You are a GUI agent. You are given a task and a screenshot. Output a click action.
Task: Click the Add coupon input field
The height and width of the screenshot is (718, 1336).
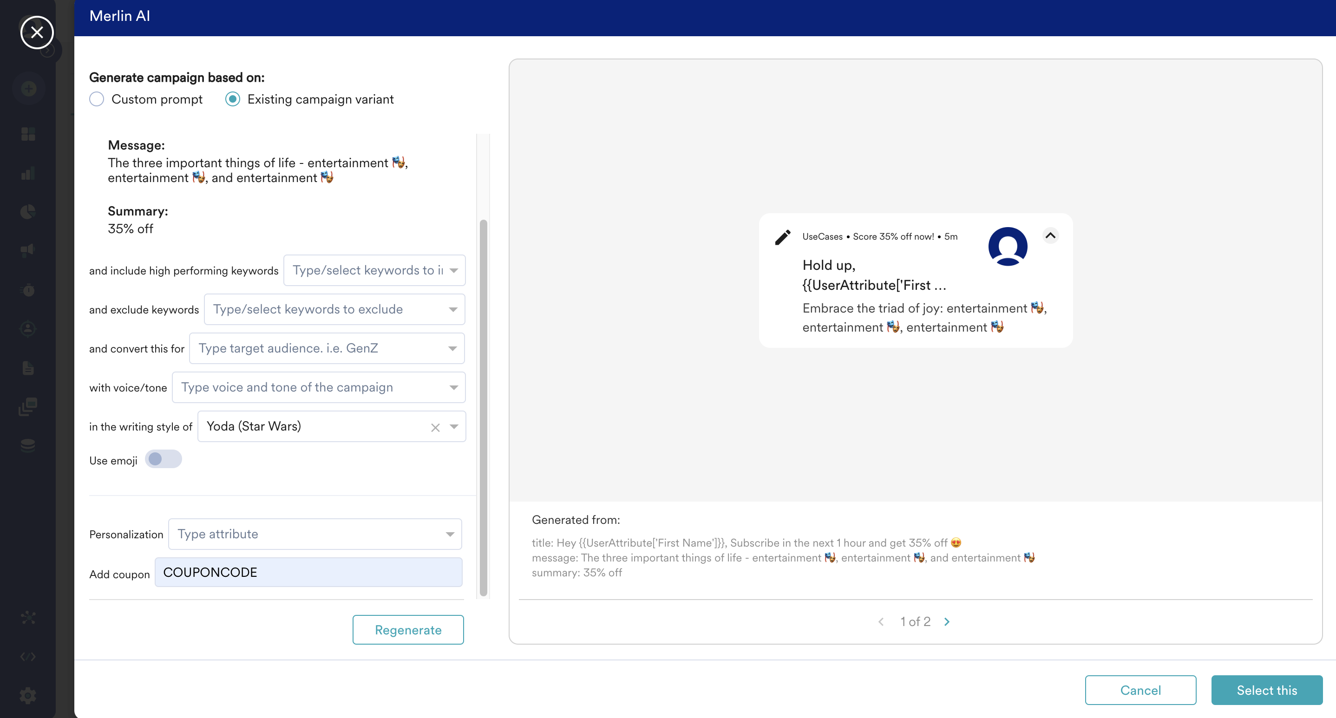click(x=308, y=572)
